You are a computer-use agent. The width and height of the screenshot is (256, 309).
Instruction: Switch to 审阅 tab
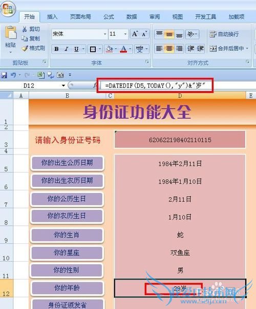coord(155,17)
